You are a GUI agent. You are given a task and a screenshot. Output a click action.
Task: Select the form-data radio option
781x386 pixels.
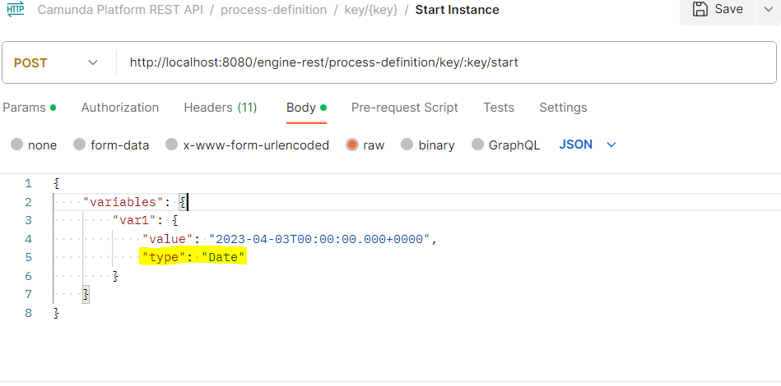(80, 145)
